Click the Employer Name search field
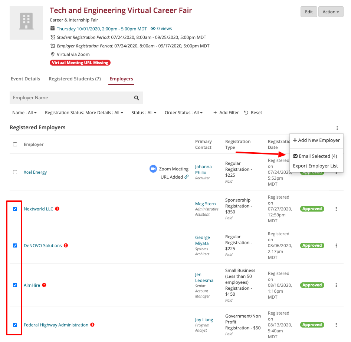Screen dimensions: 351x342 (x=70, y=98)
